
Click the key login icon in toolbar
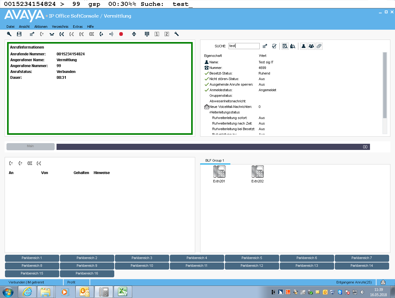coord(9,34)
